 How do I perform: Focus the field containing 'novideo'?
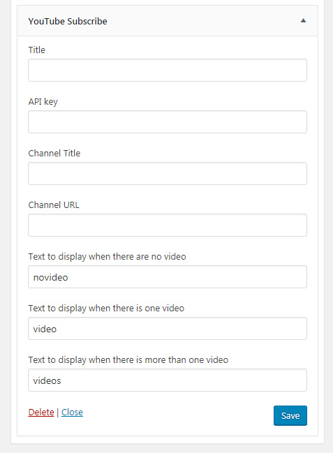point(168,277)
